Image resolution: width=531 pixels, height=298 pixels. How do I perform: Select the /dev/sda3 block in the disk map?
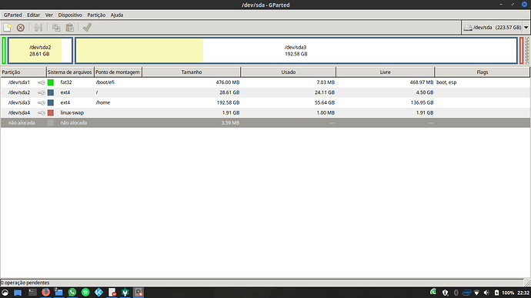pyautogui.click(x=296, y=51)
